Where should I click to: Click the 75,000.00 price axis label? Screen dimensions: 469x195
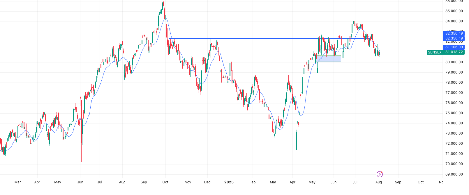point(454,113)
